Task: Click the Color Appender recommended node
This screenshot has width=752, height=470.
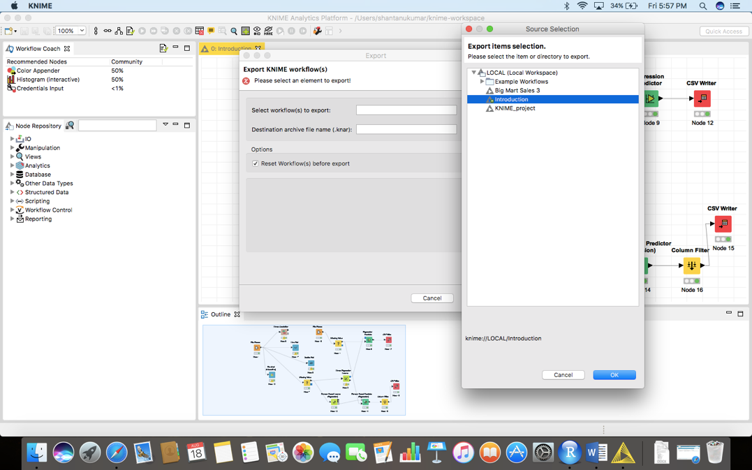Action: (x=38, y=71)
